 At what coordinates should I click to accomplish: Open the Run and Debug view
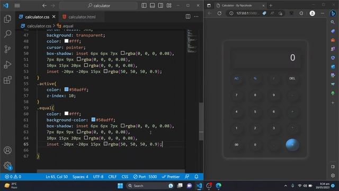tap(7, 65)
